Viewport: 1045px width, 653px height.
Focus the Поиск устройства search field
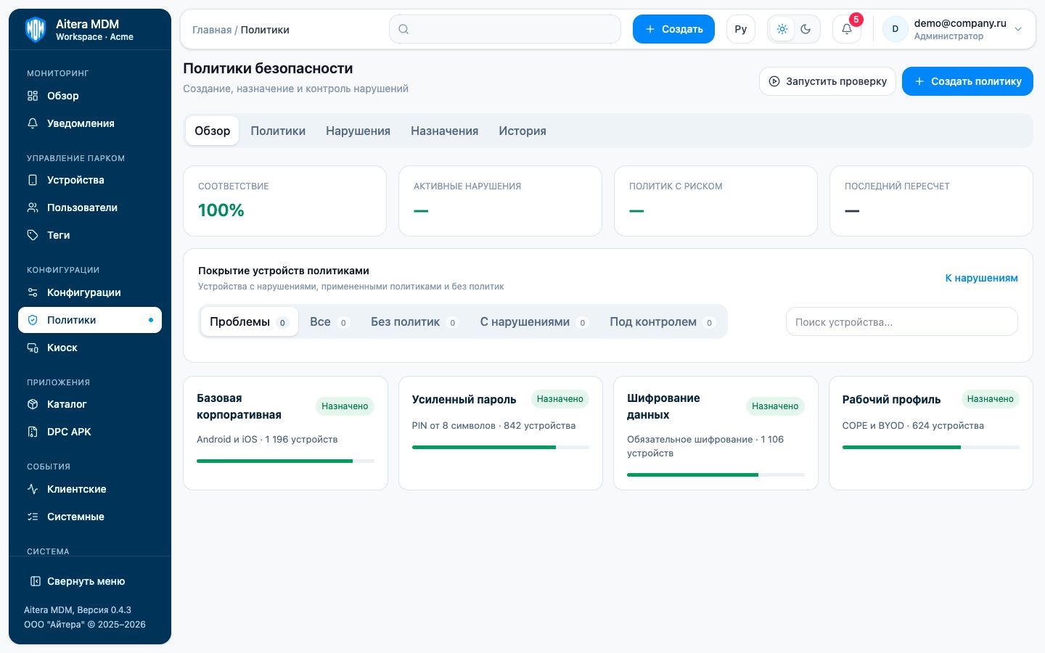[x=902, y=321]
